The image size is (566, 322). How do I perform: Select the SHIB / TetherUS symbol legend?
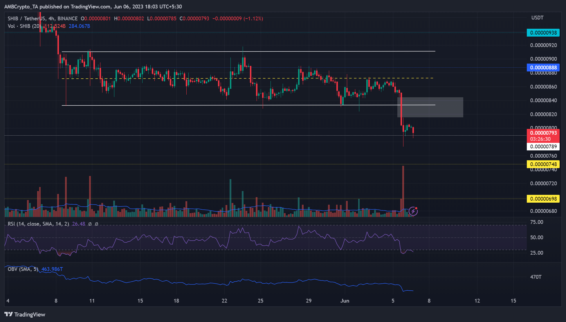[x=42, y=19]
